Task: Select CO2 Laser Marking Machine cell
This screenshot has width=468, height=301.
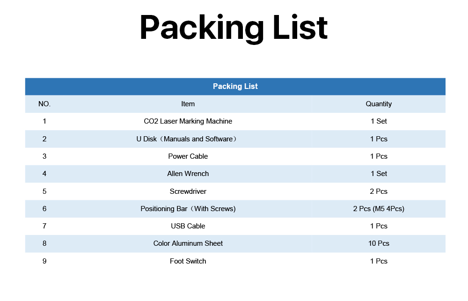Action: pyautogui.click(x=188, y=121)
